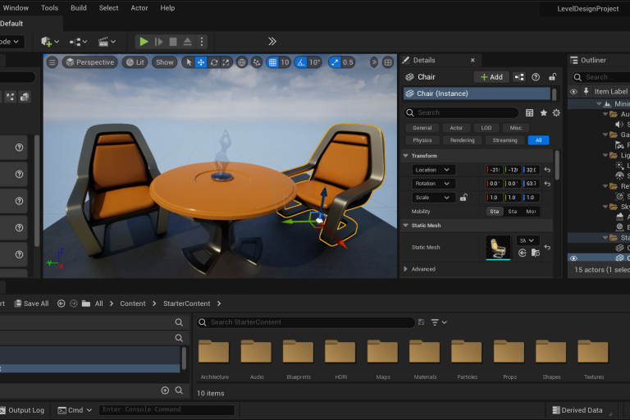The height and width of the screenshot is (420, 630).
Task: Switch to the scale gizmo tool
Action: point(226,62)
